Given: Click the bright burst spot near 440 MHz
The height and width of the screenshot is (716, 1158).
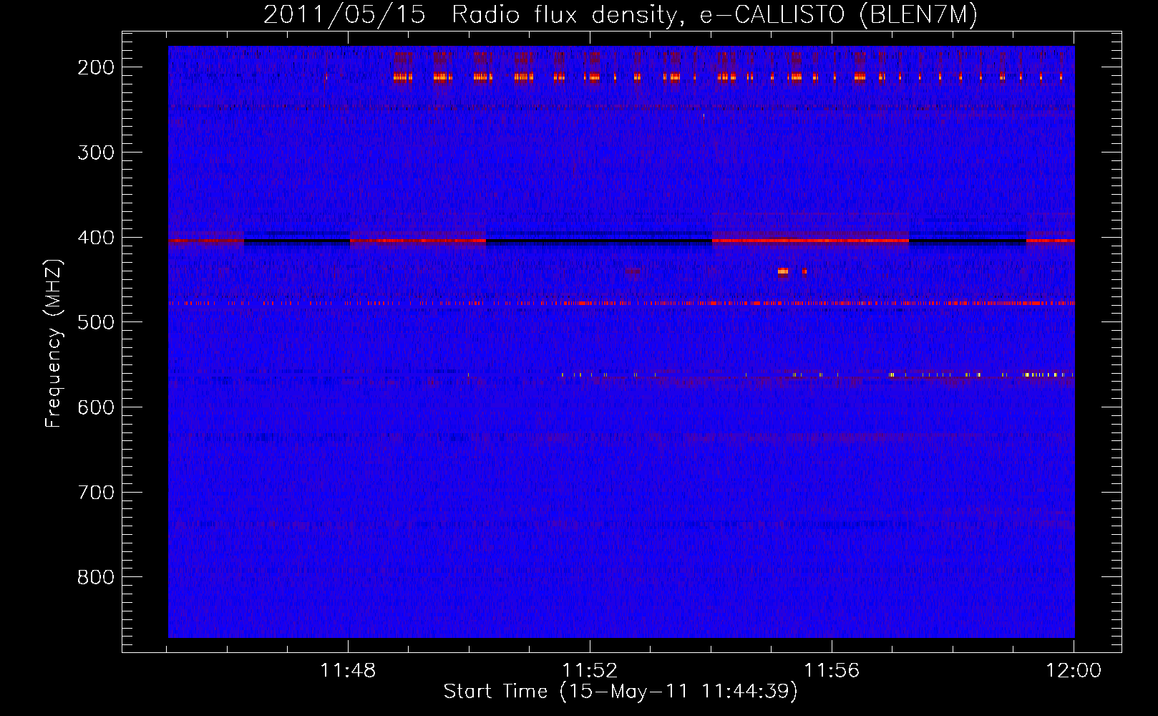Looking at the screenshot, I should pos(783,271).
